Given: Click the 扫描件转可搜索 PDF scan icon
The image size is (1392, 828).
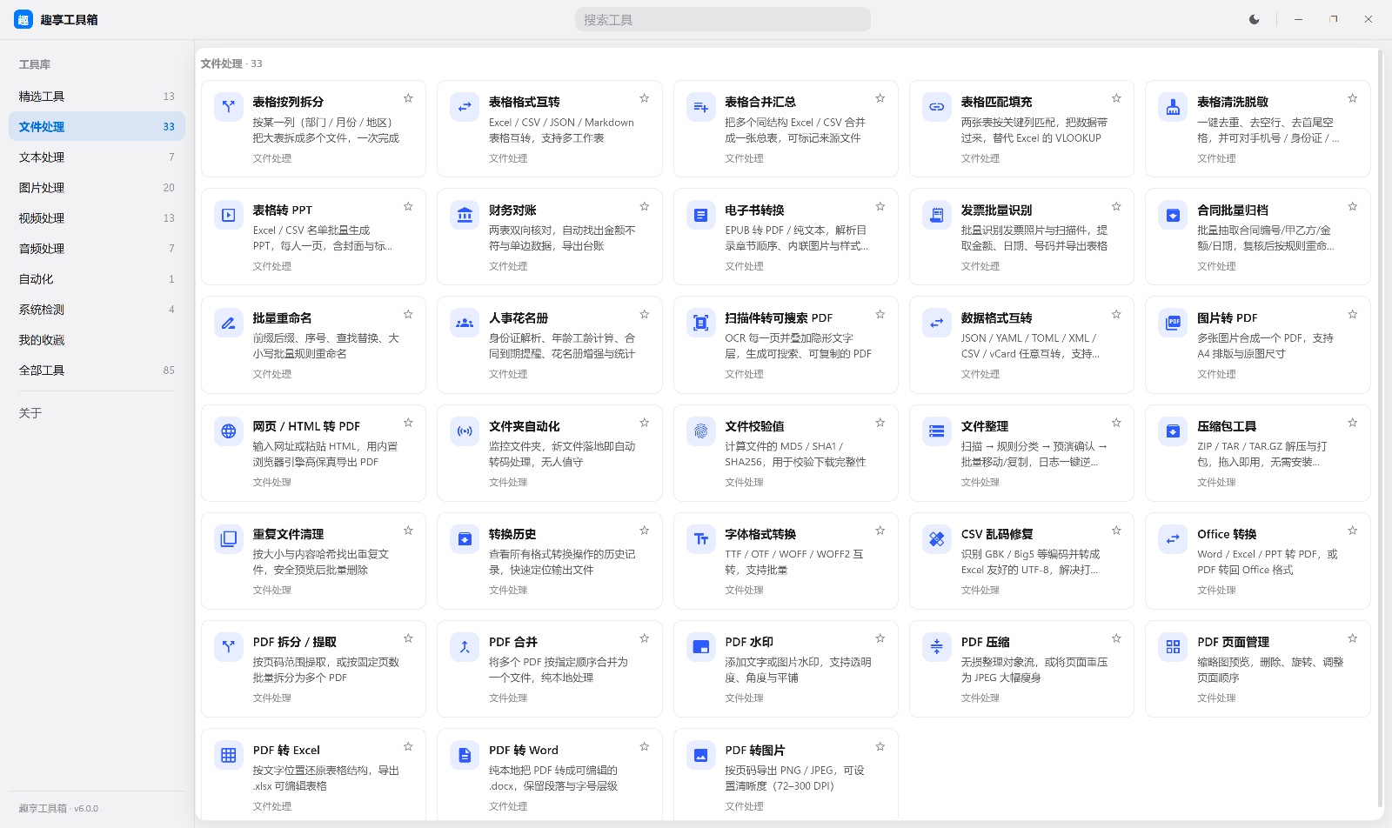Looking at the screenshot, I should point(700,323).
